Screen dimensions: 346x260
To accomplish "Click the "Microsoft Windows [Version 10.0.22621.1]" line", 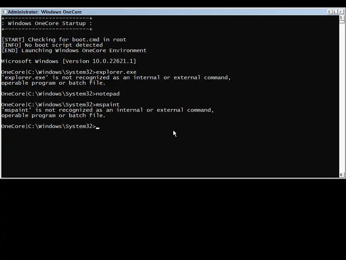I will point(69,61).
